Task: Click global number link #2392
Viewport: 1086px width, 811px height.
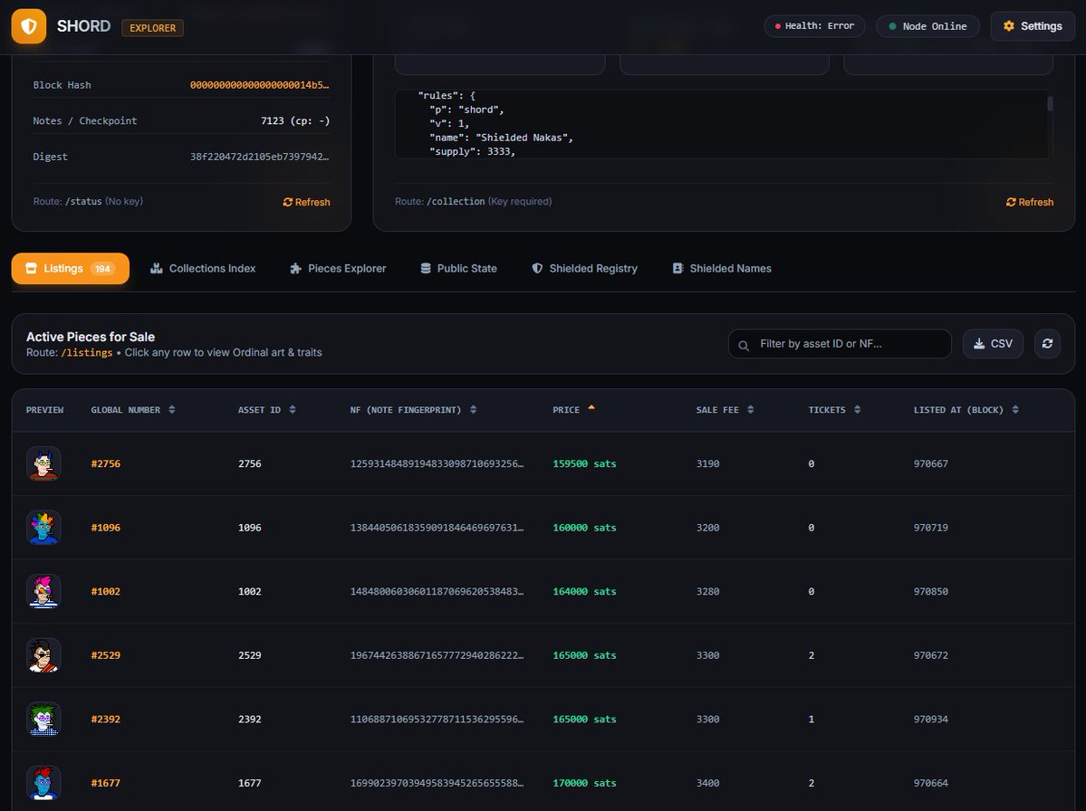Action: (x=105, y=719)
